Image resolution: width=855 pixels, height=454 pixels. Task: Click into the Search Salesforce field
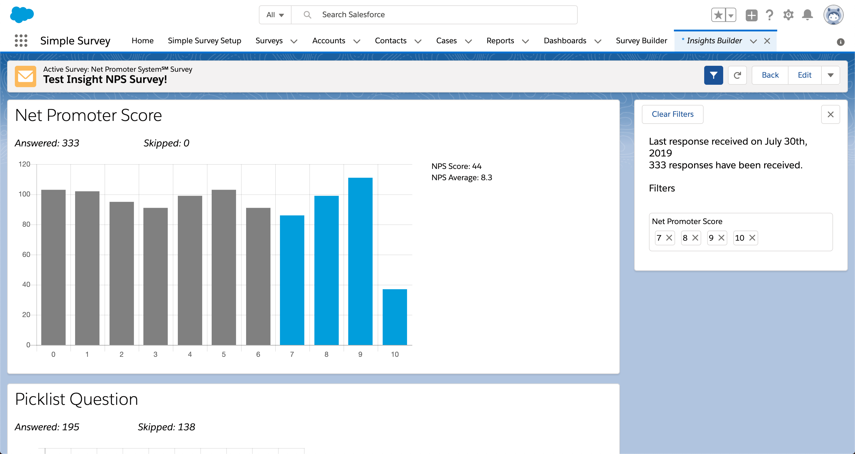(x=434, y=15)
